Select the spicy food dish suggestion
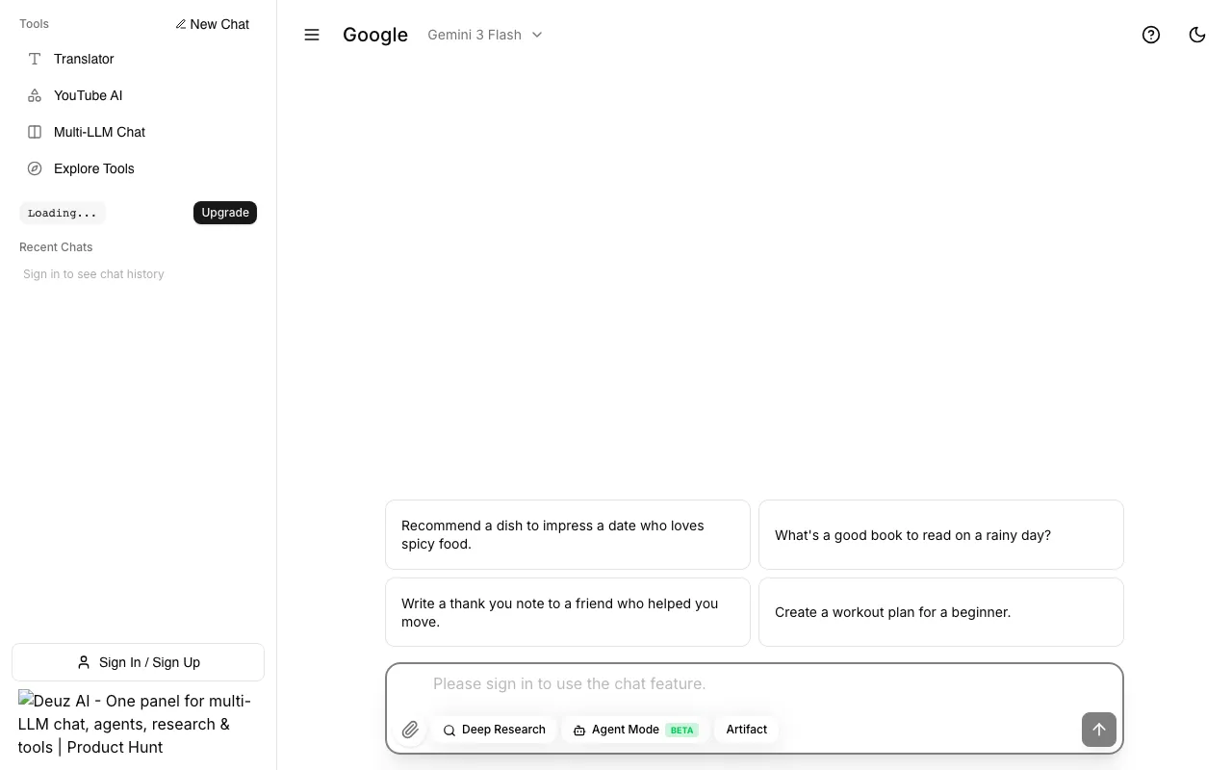1232x770 pixels. 568,534
